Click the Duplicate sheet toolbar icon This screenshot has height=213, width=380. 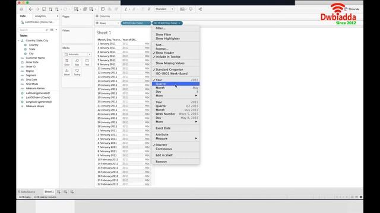click(85, 9)
